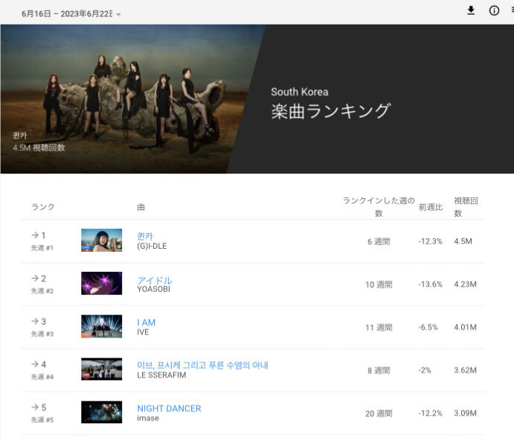Click the -12.2% weekly change value
The image size is (514, 441).
[x=431, y=413]
